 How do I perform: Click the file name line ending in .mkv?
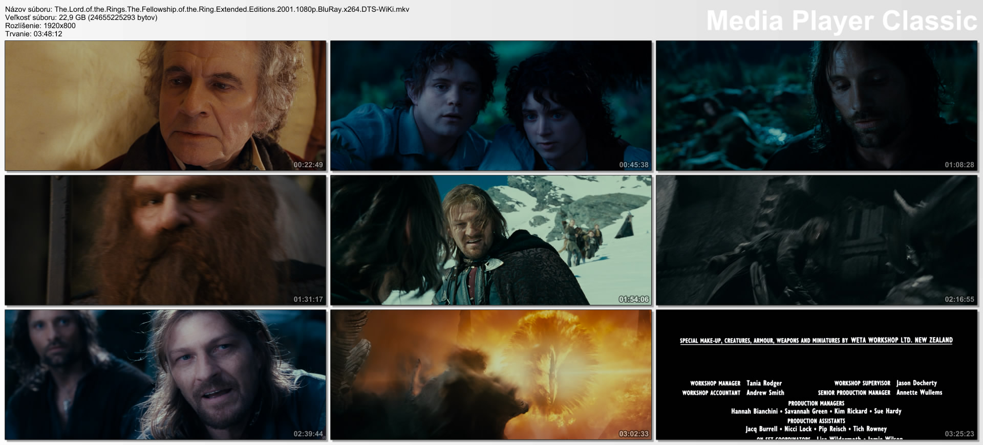click(207, 9)
